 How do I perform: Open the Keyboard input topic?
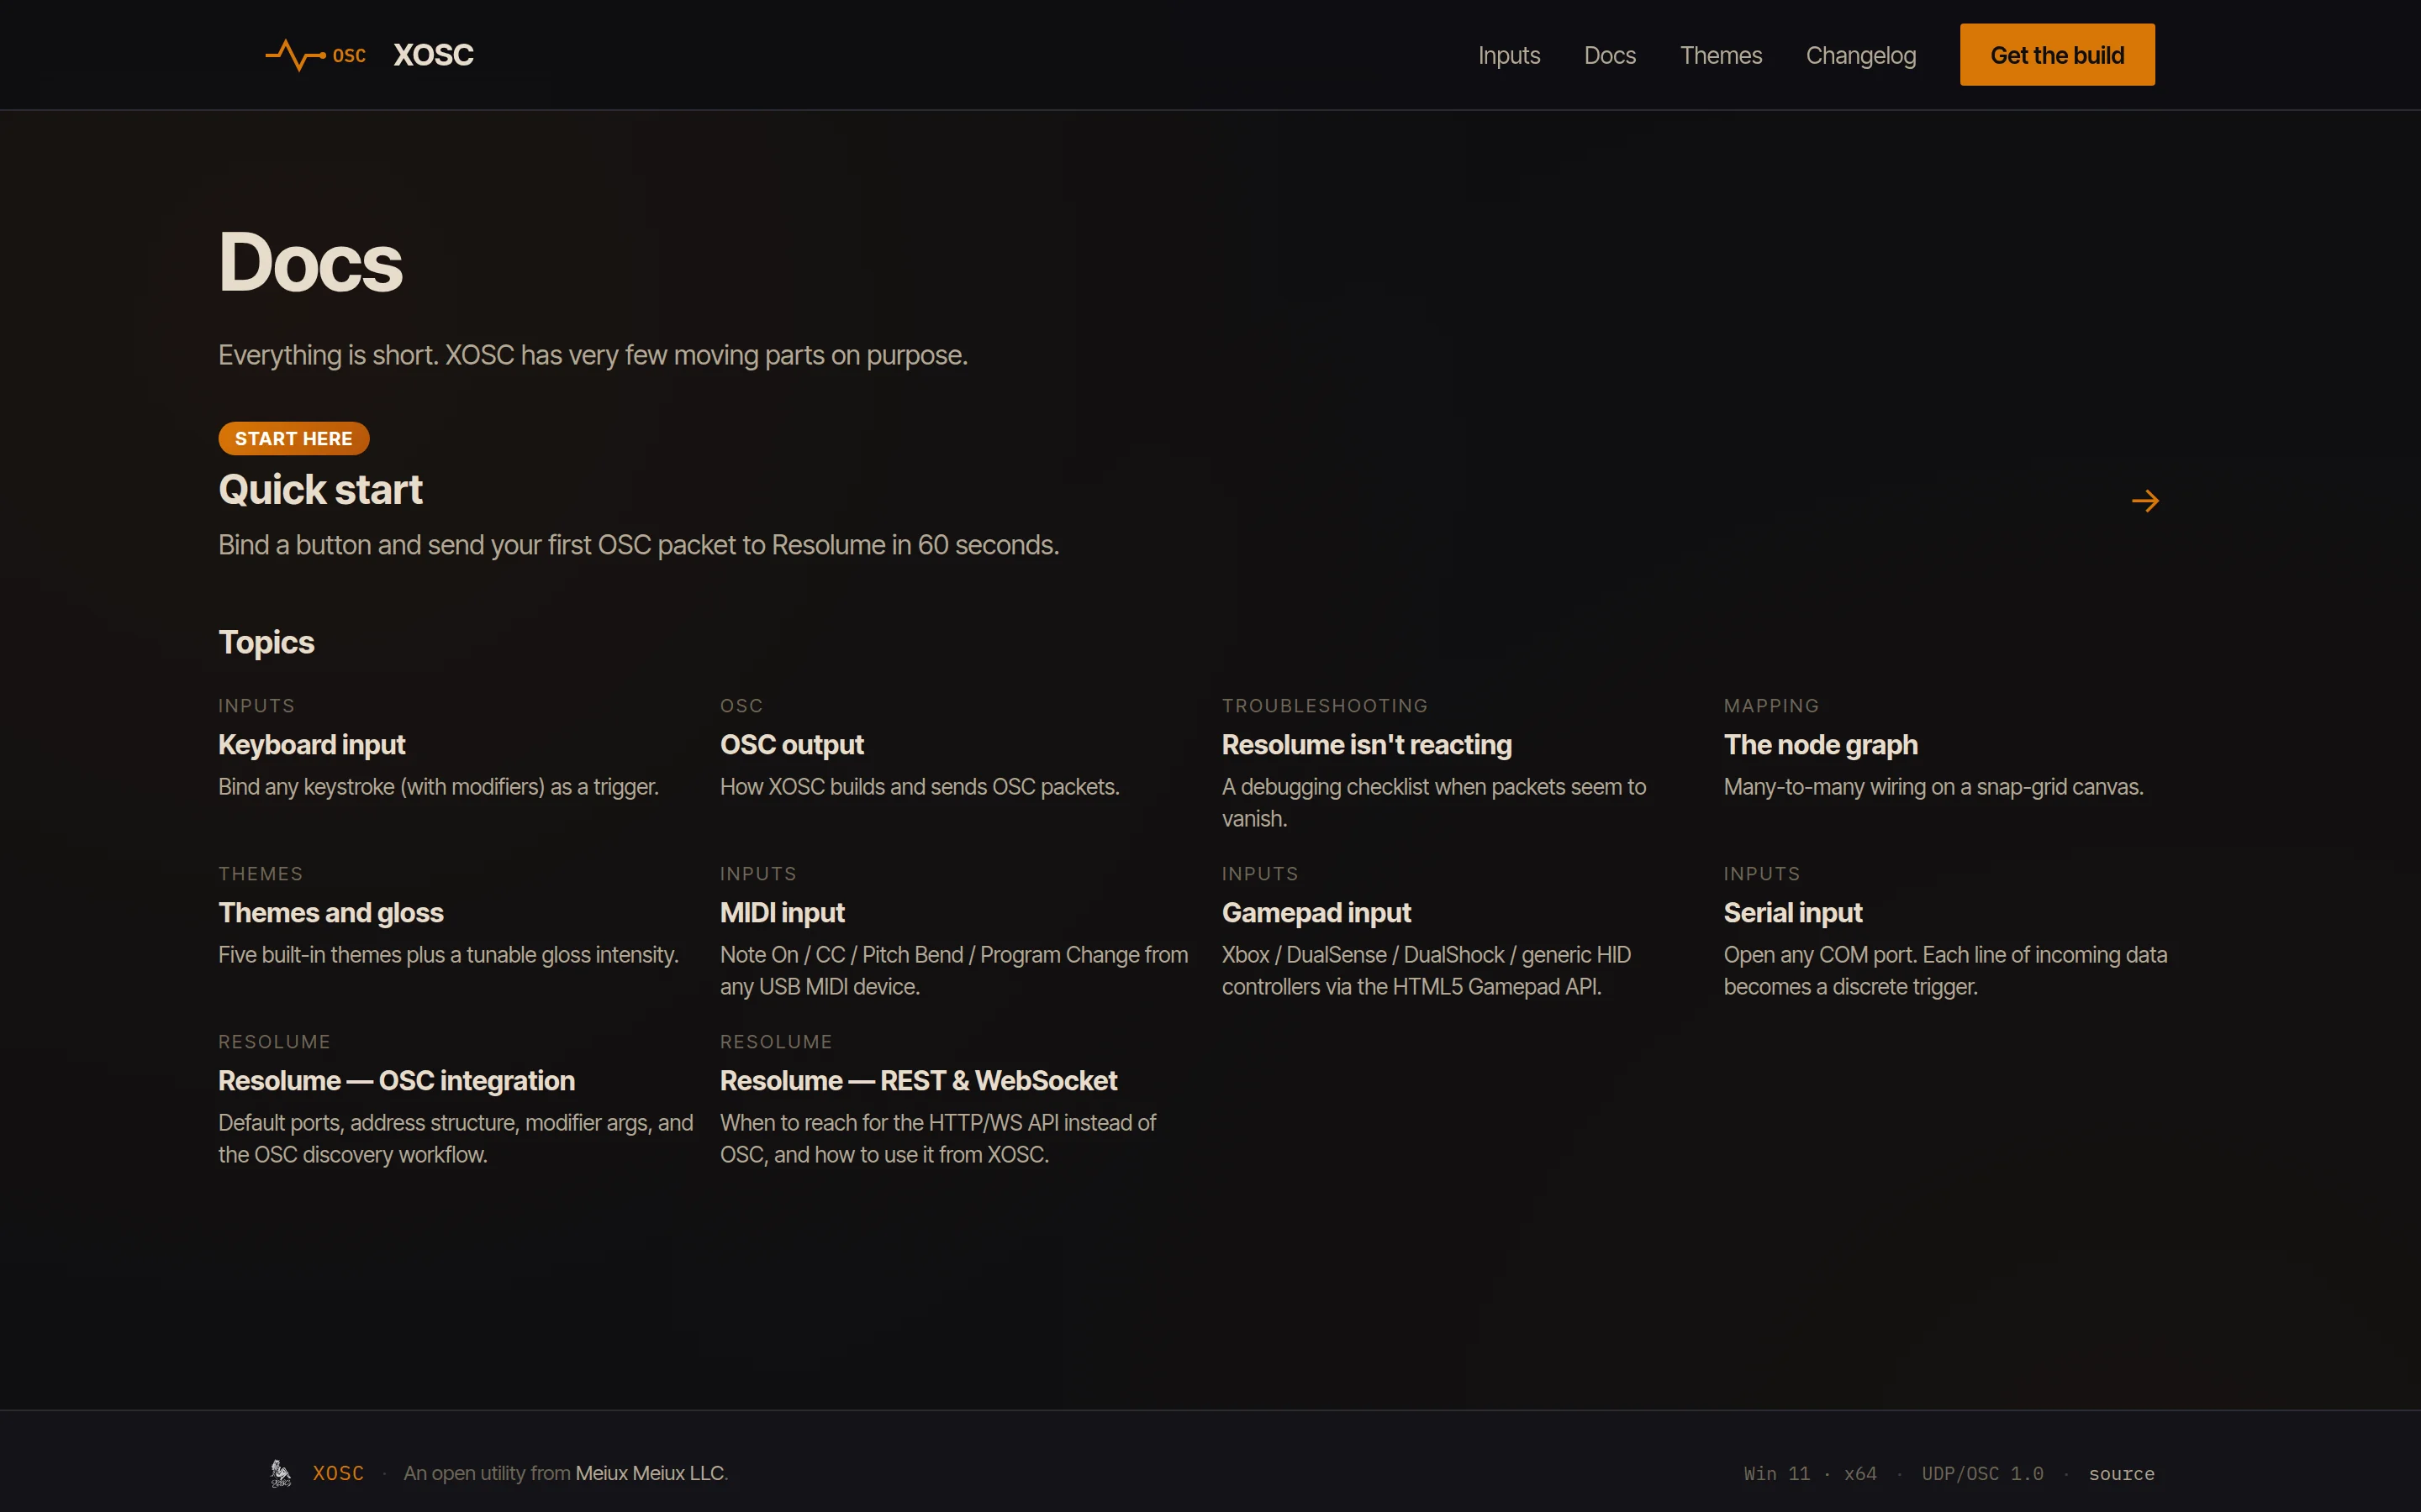pyautogui.click(x=311, y=745)
